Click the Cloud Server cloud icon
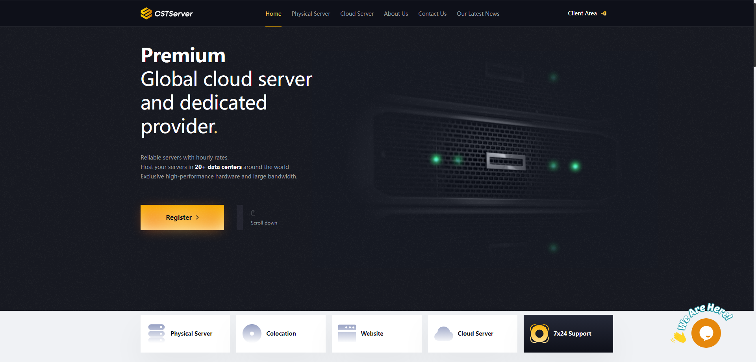This screenshot has width=756, height=362. 444,334
